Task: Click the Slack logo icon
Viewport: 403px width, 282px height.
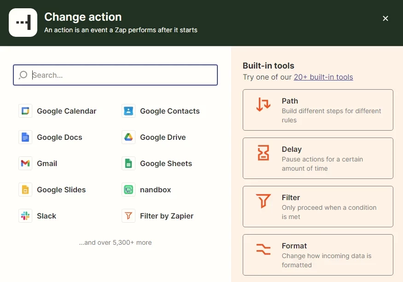Action: point(25,216)
